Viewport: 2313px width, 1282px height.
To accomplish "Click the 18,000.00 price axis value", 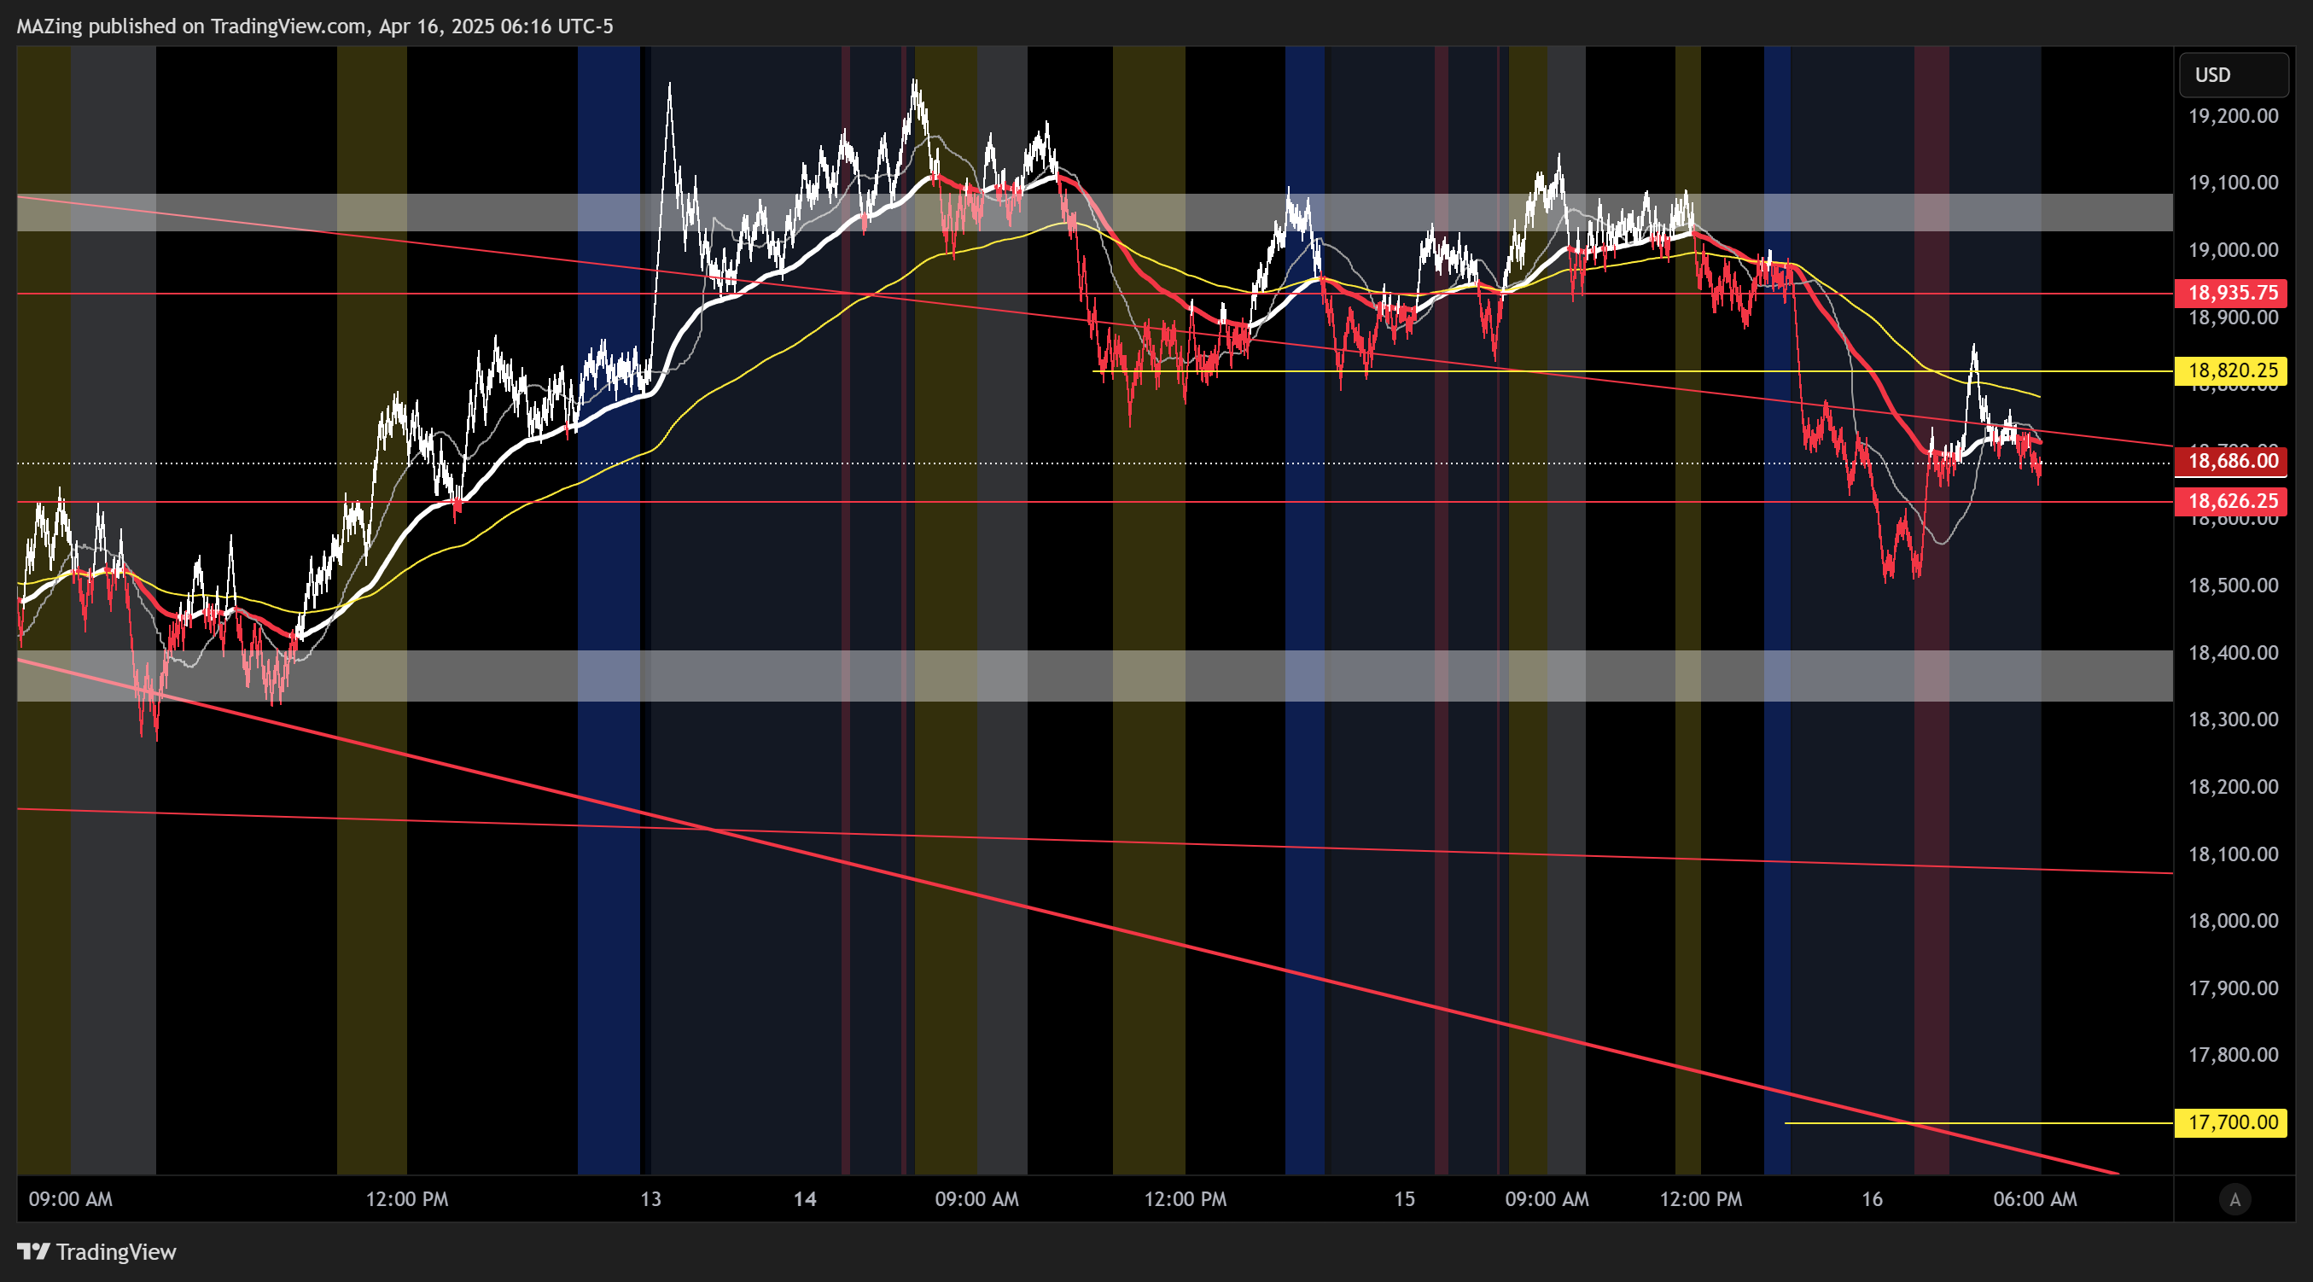I will 2233,921.
